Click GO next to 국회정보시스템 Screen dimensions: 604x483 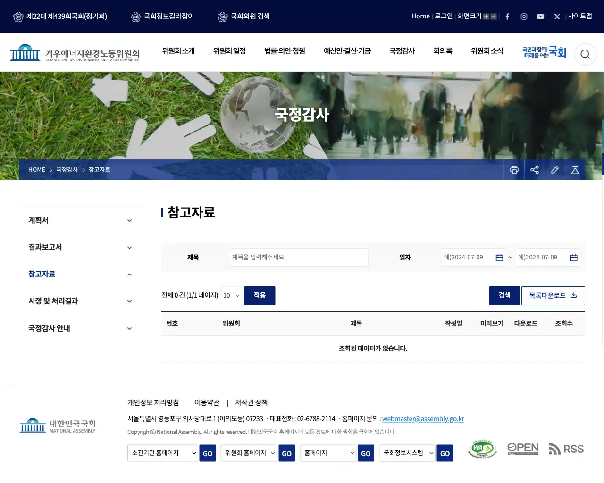coord(445,453)
